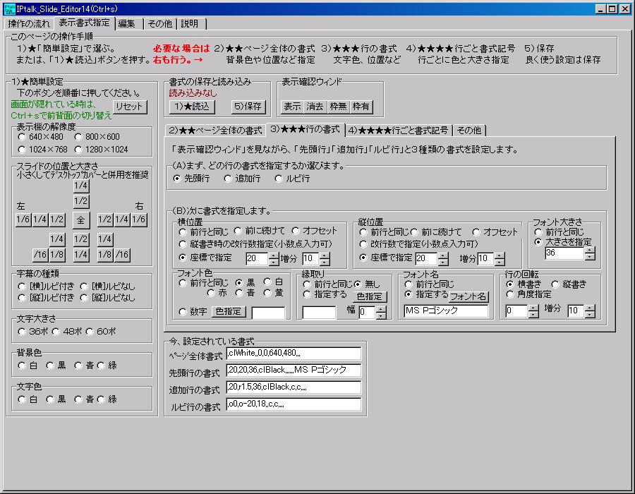635x494 pixels.
Task: Set 文字色 to 青
Action: (x=84, y=399)
